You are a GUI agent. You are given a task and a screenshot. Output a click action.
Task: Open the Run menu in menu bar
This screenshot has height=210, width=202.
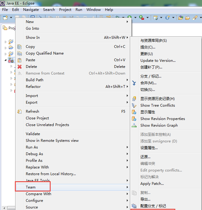click(x=79, y=10)
